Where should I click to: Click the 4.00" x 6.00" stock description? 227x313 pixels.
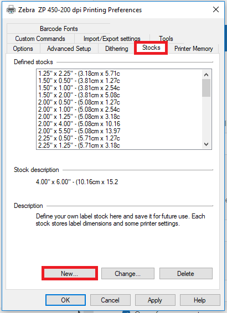[x=77, y=182]
